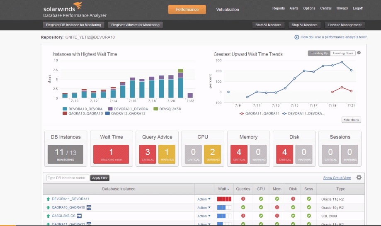Click the vm badge next to QASQL2K8-CS
Viewport: 381px width, 226px height.
(79, 216)
